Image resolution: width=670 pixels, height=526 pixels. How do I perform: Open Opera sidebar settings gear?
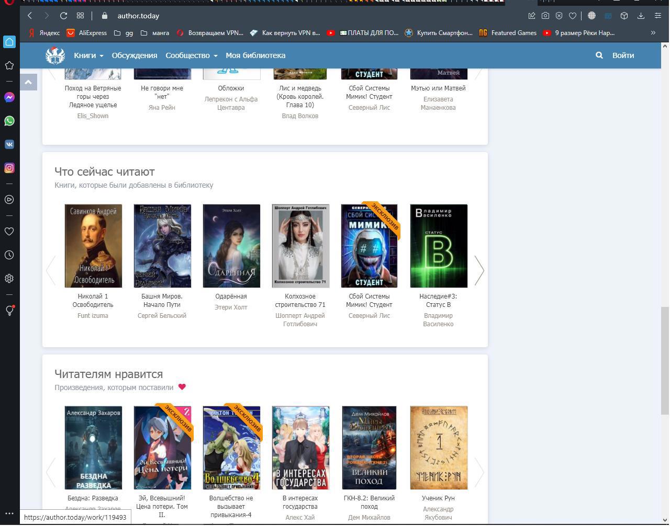[9, 279]
